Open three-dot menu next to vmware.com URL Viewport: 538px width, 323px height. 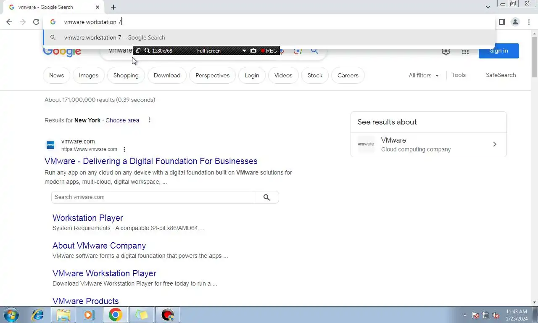coord(124,149)
